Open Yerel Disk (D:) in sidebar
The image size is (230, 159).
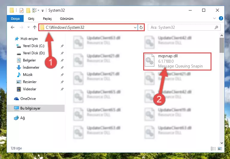(x=34, y=53)
